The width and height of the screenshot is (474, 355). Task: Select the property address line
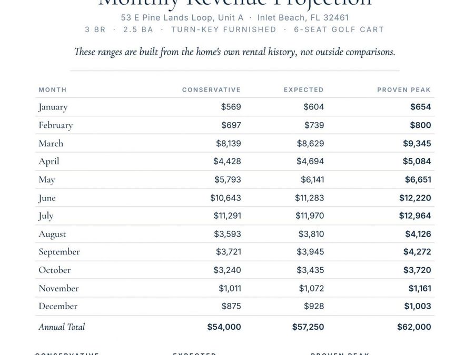[235, 17]
